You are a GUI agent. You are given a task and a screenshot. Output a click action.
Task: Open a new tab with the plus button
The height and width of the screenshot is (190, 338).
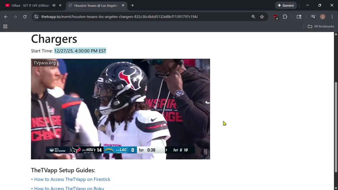(133, 5)
